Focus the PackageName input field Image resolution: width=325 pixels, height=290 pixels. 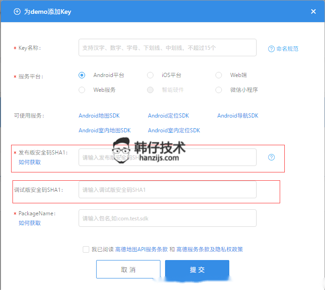(167, 218)
